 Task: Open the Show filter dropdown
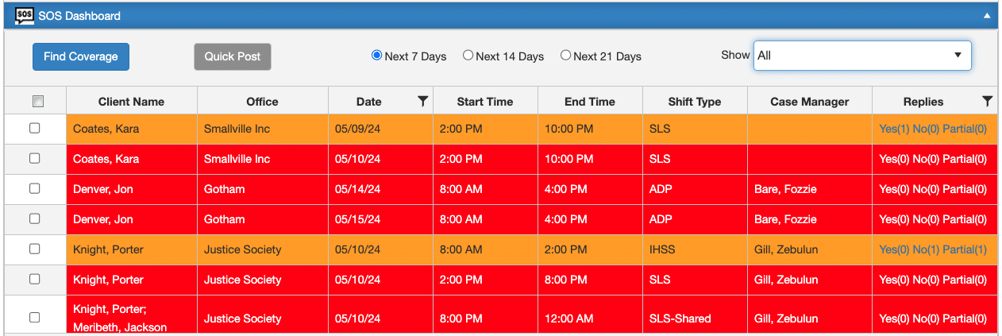(x=861, y=56)
